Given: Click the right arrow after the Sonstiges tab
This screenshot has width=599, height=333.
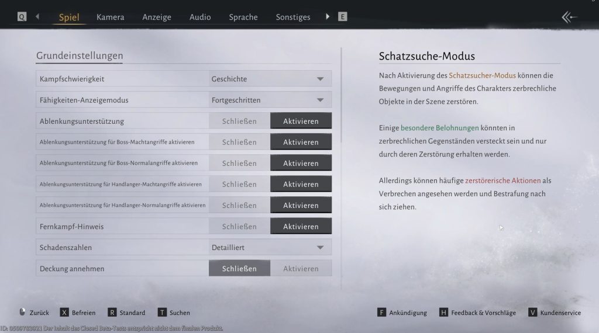Looking at the screenshot, I should 328,17.
